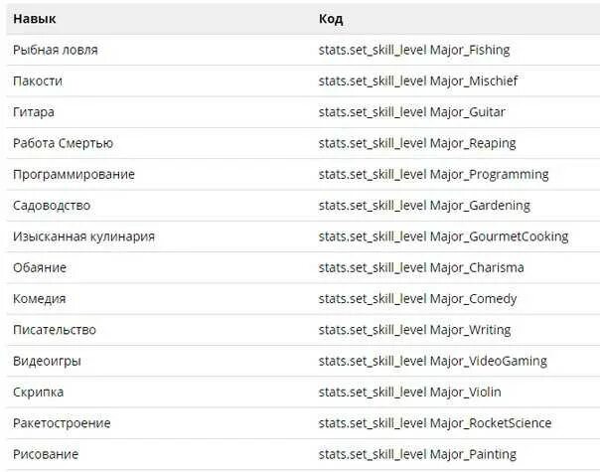Image resolution: width=600 pixels, height=472 pixels.
Task: Select the Работа Смертью row label
Action: coord(64,143)
